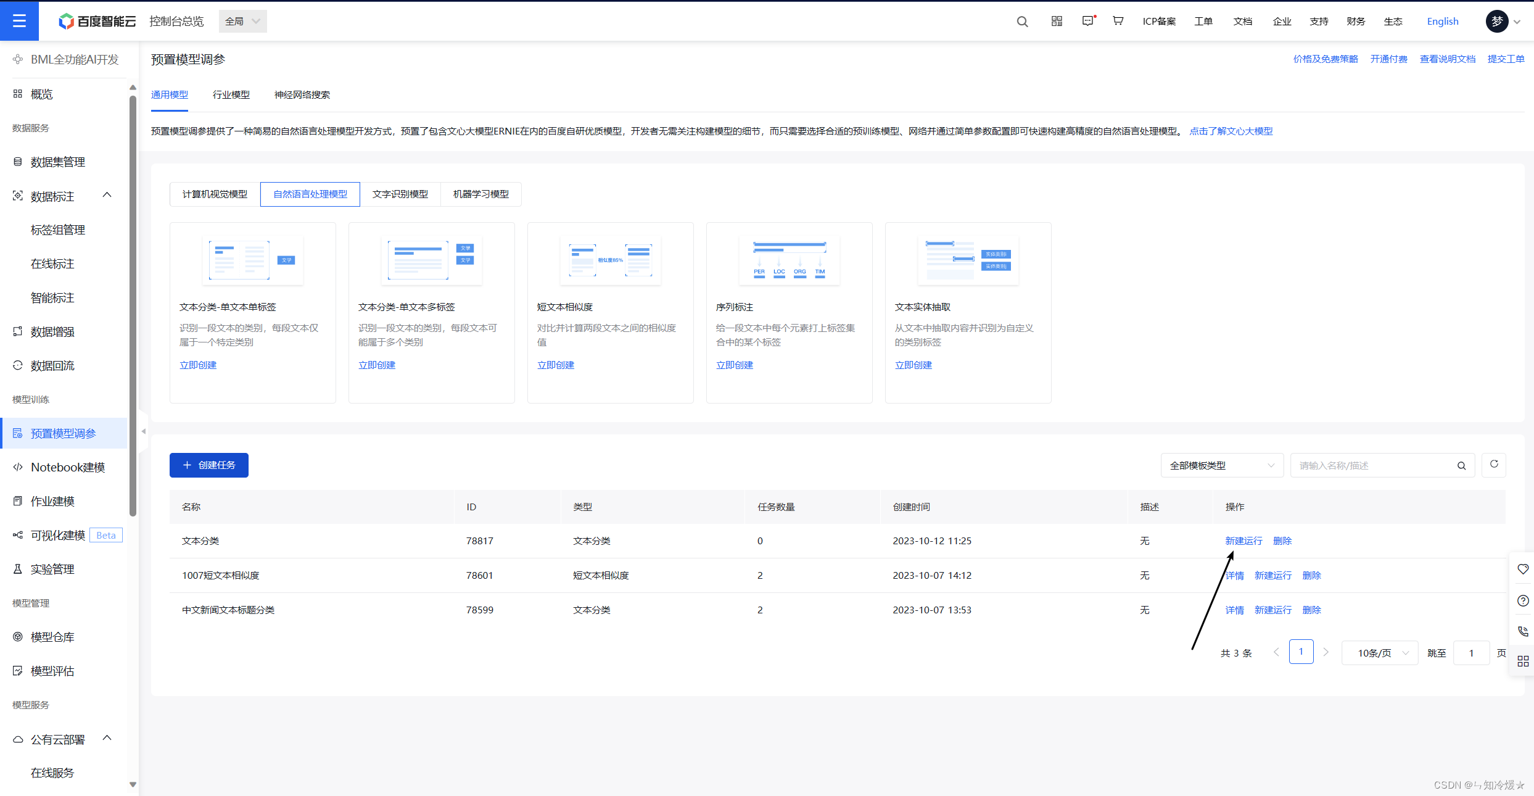Open the search icon in top bar
The height and width of the screenshot is (796, 1534).
(1022, 22)
